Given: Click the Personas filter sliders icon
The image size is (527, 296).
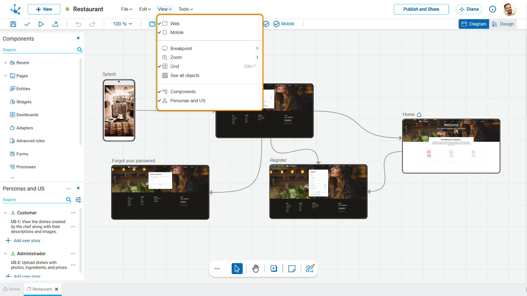Looking at the screenshot, I should [78, 200].
